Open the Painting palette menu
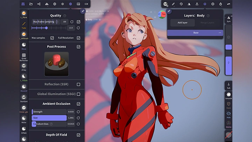 (x=181, y=4)
